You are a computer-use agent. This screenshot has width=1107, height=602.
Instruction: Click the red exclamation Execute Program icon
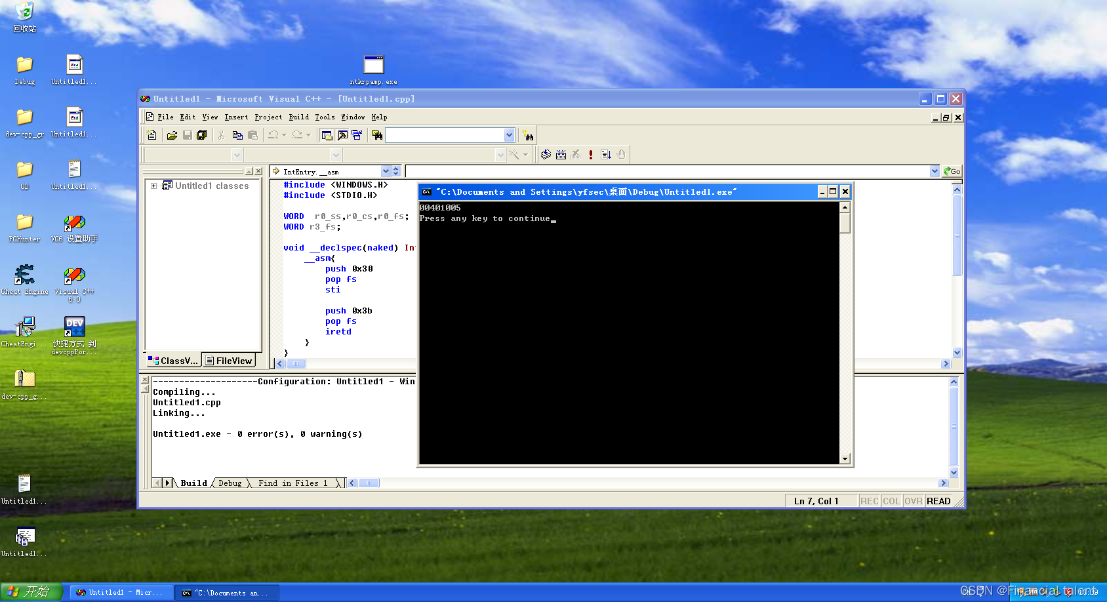click(591, 155)
